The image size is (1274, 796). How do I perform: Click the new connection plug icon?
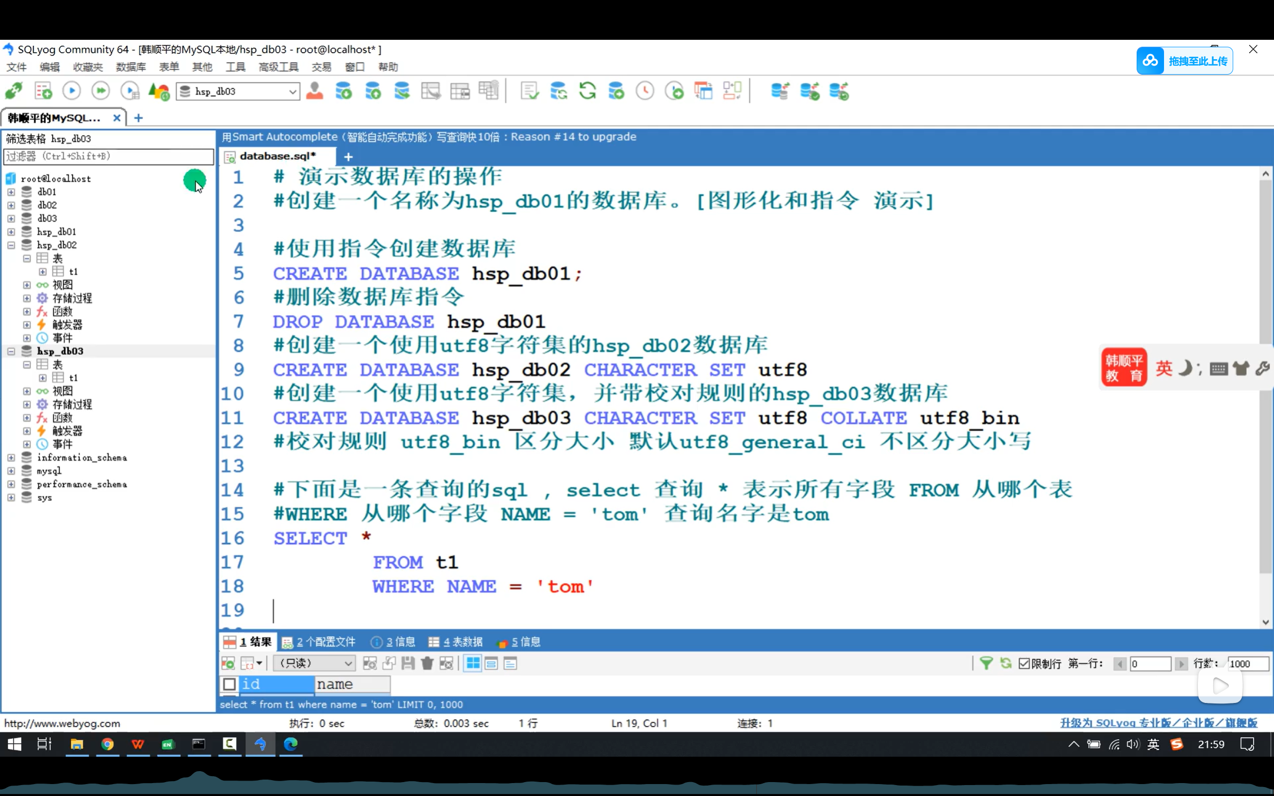14,91
